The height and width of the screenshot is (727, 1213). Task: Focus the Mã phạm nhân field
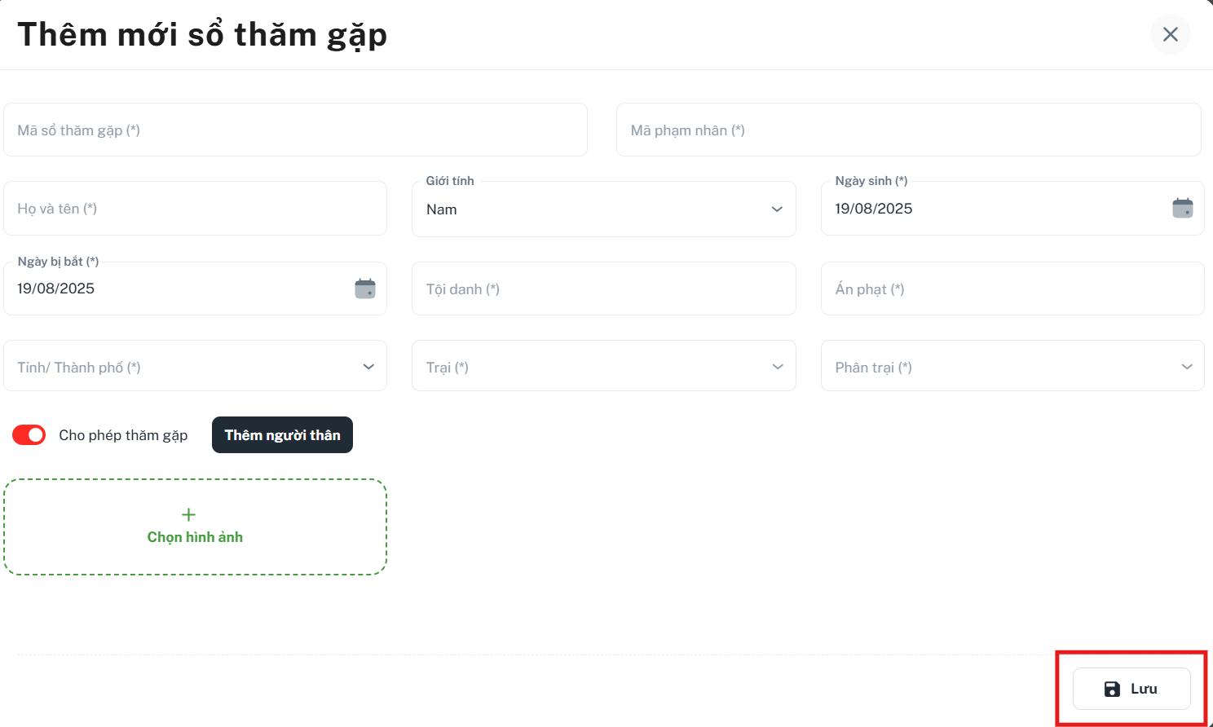(909, 130)
